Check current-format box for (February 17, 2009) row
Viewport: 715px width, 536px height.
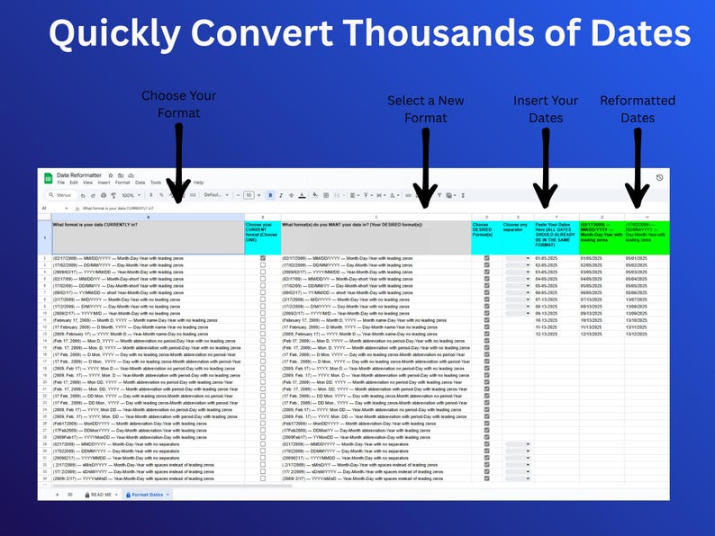(263, 320)
